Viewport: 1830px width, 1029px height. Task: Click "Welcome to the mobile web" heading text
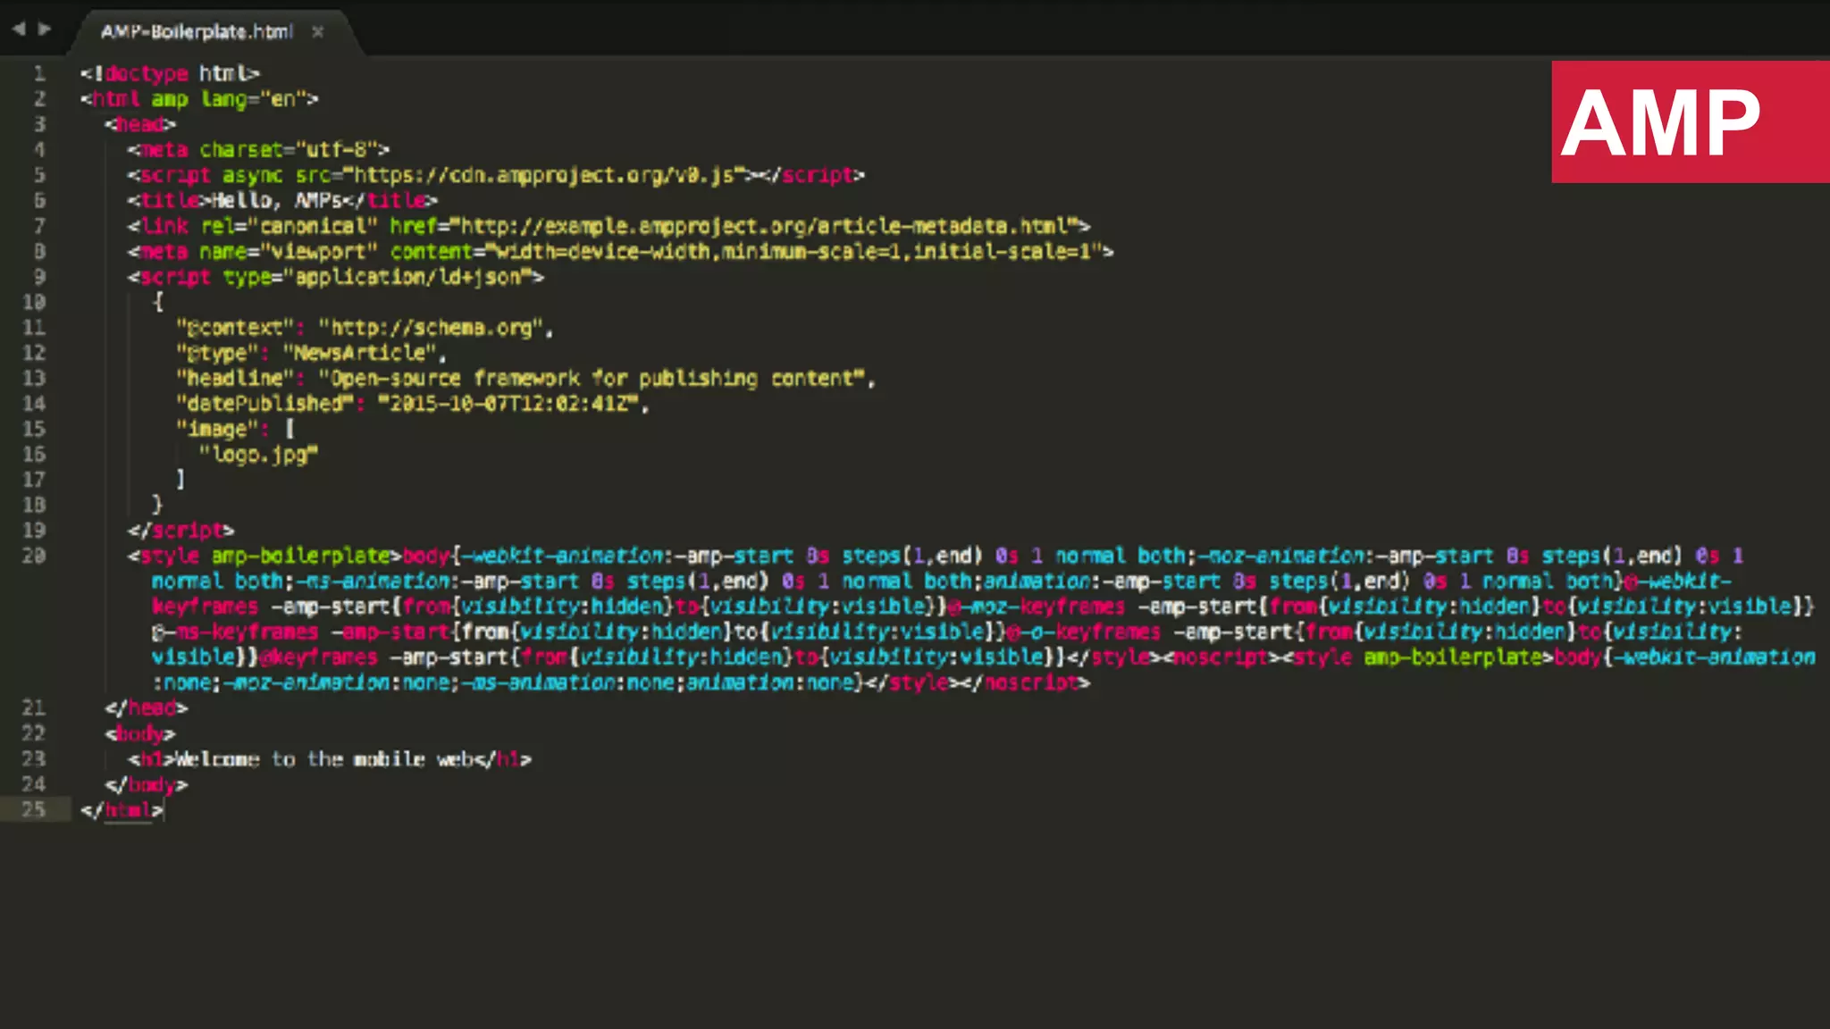323,759
